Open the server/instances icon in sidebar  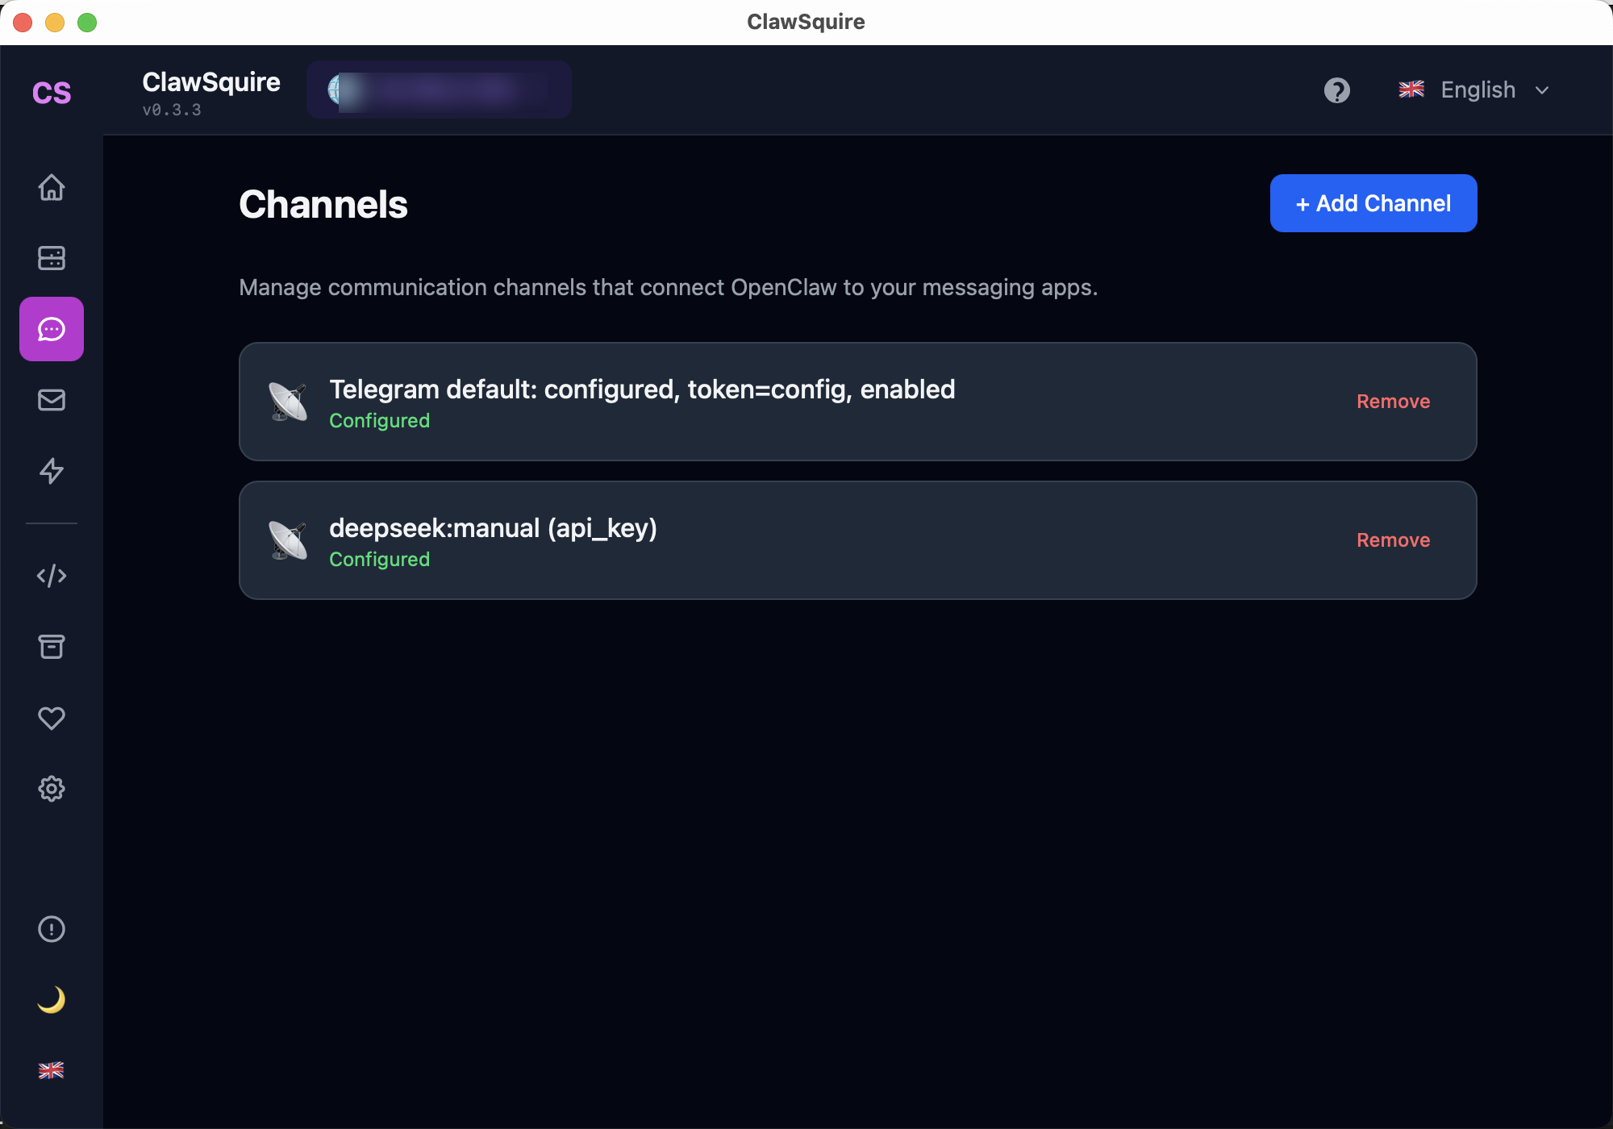52,258
